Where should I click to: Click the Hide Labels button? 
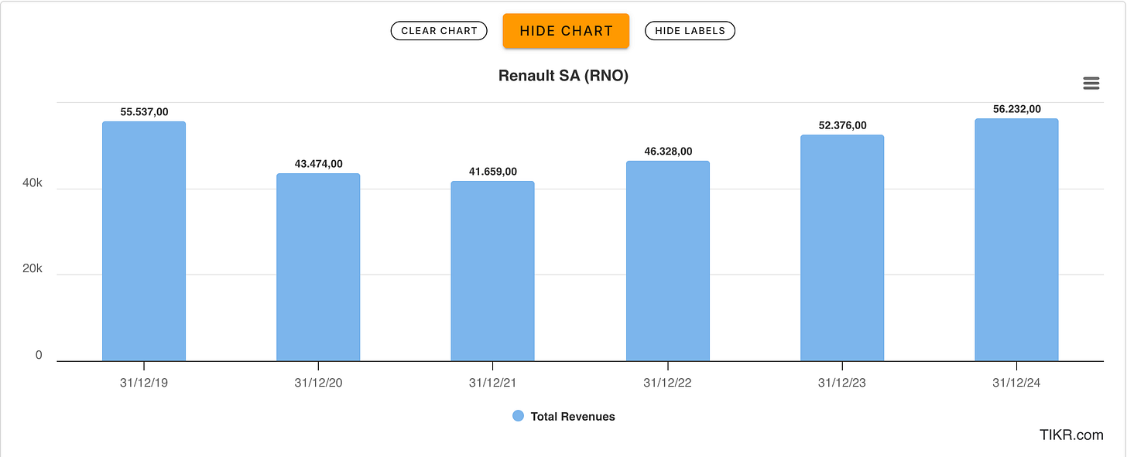pyautogui.click(x=690, y=31)
